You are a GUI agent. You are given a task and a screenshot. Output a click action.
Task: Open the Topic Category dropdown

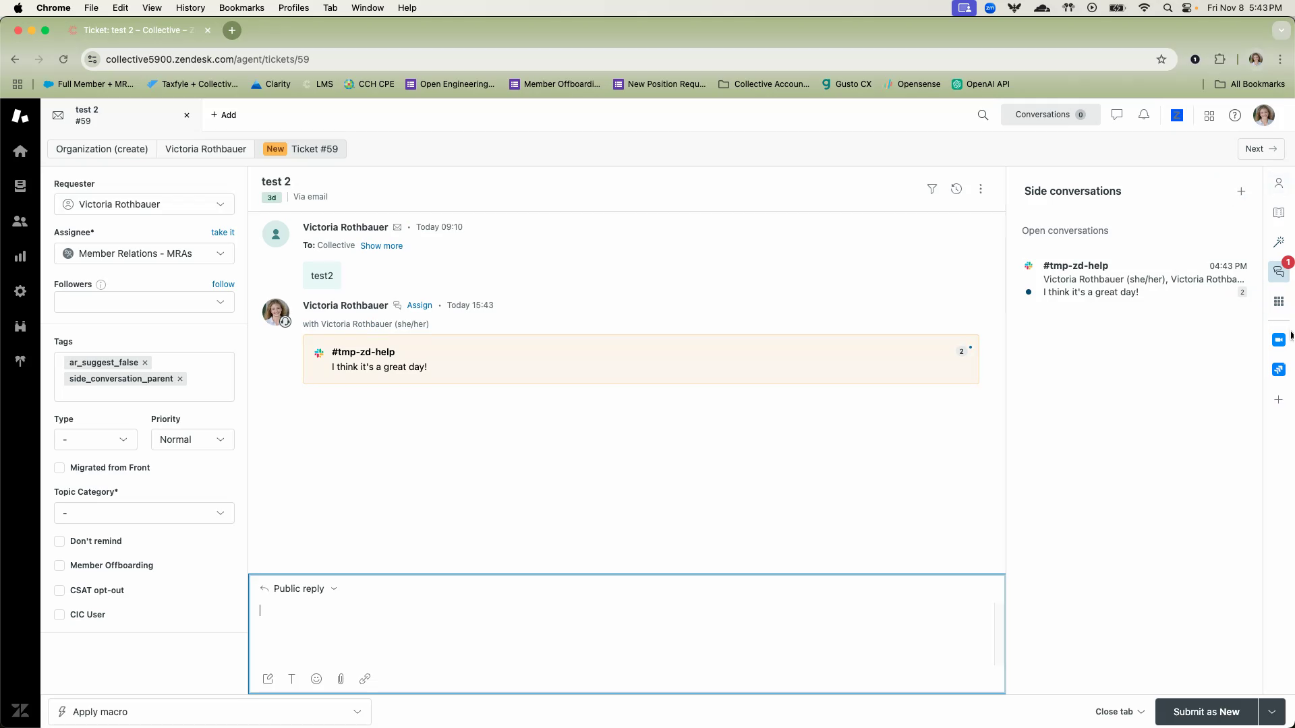(144, 513)
